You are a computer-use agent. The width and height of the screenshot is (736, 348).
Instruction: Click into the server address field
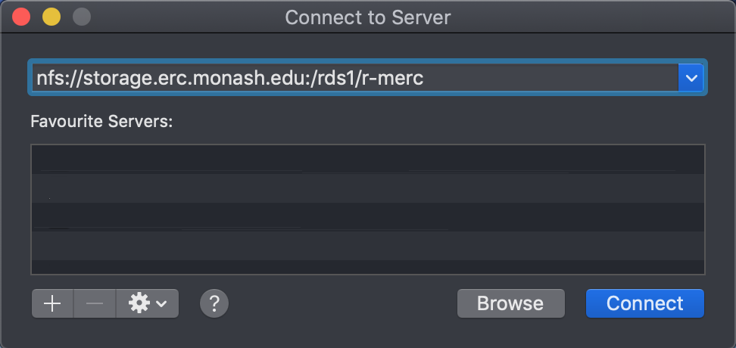point(530,77)
